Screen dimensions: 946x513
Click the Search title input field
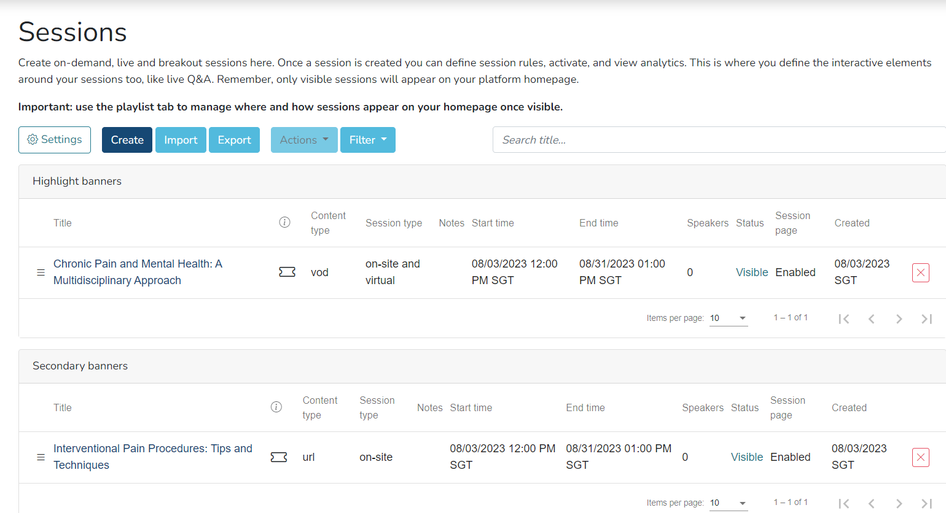(719, 140)
